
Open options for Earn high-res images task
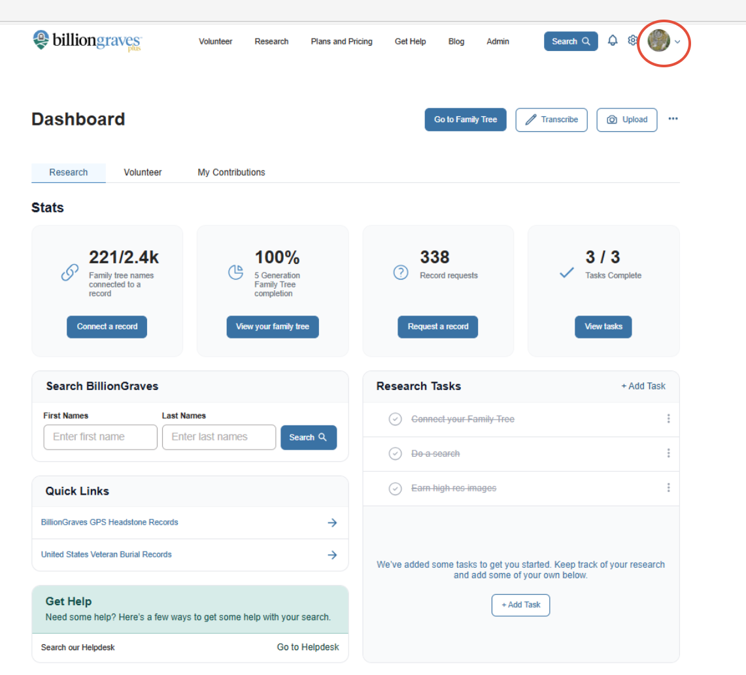(668, 487)
